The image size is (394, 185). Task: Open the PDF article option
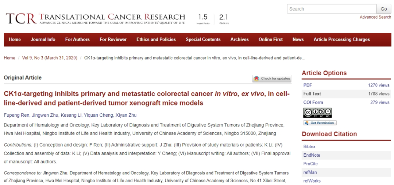pos(308,85)
